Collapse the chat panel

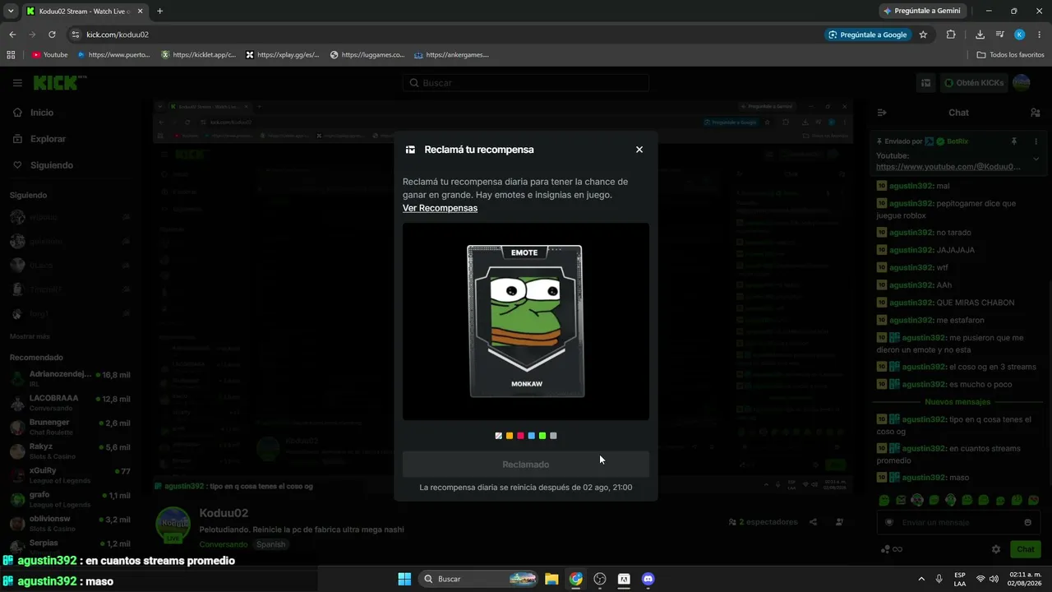click(x=882, y=113)
